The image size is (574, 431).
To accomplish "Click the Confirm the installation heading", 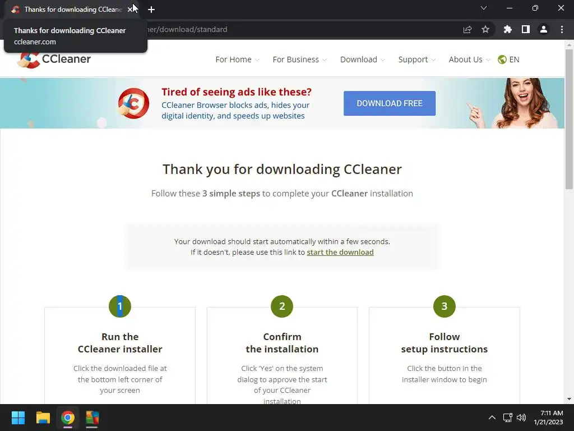I will [282, 343].
